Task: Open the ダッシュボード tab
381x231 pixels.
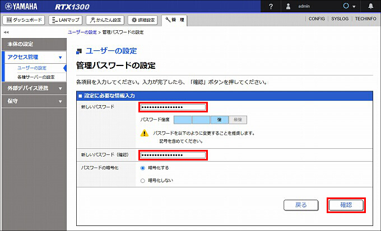Action: [24, 20]
